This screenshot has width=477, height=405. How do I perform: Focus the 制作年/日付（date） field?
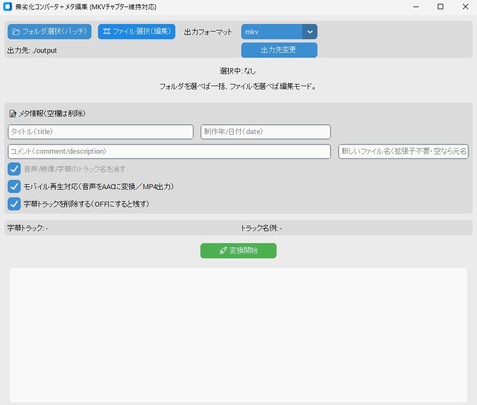(265, 132)
